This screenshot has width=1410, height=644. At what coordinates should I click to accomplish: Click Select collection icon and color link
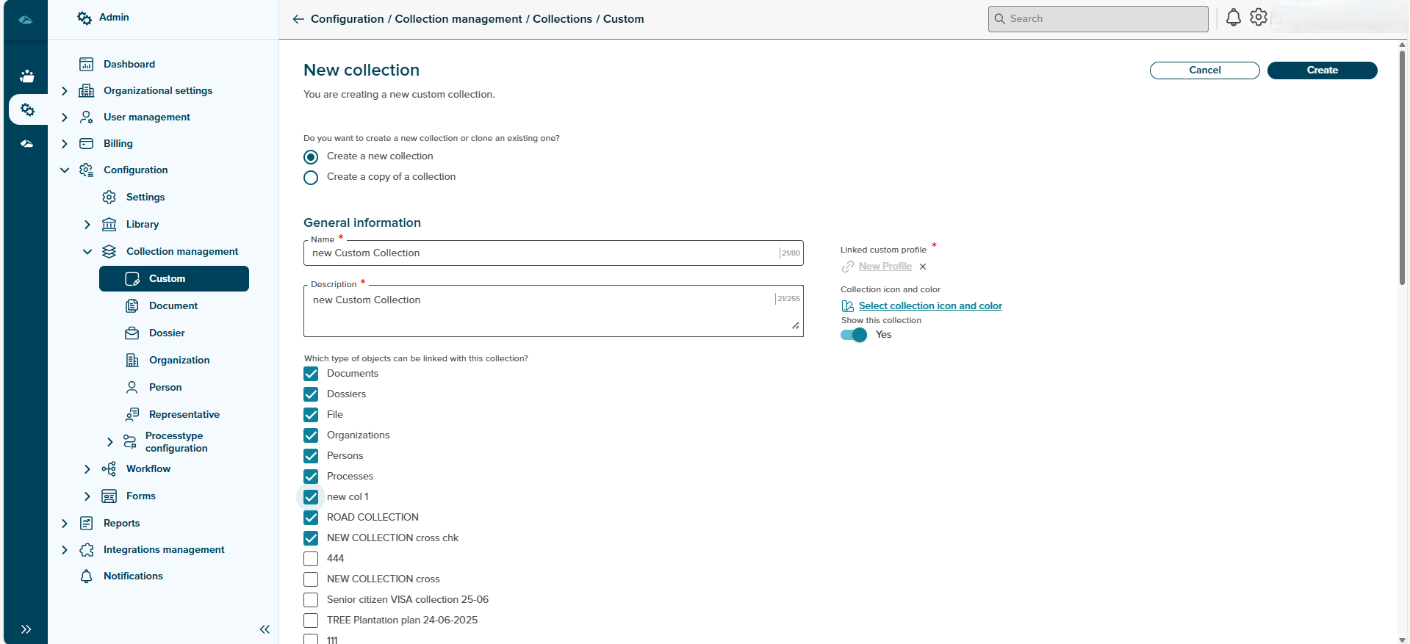929,306
